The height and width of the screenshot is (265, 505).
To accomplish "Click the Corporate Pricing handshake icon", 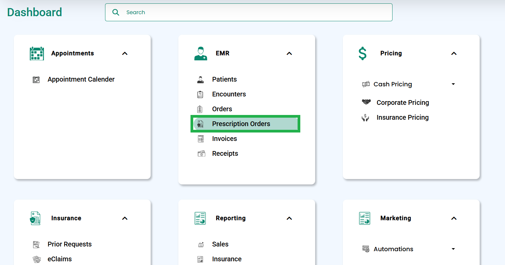I will (367, 101).
